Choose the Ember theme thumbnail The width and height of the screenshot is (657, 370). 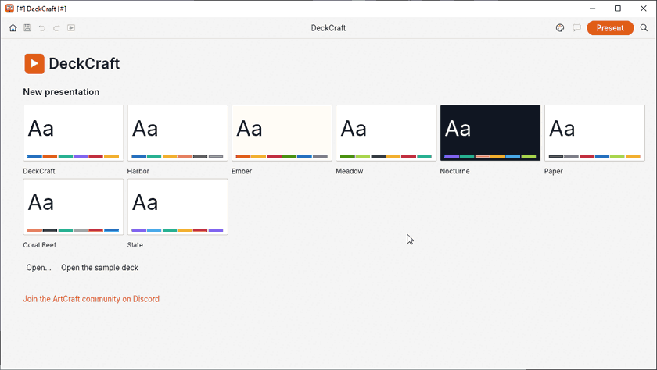[x=282, y=133]
